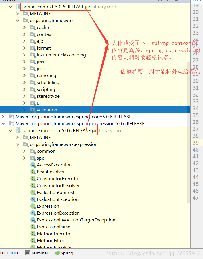Click the ejb package folder icon
The image size is (203, 259).
pos(33,41)
